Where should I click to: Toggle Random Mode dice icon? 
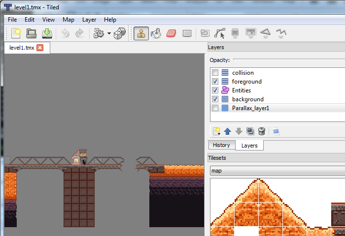pos(120,33)
